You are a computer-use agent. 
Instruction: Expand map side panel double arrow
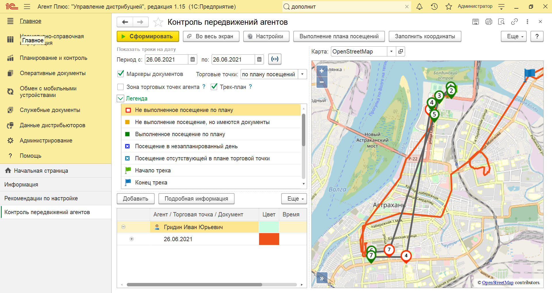pos(322,278)
